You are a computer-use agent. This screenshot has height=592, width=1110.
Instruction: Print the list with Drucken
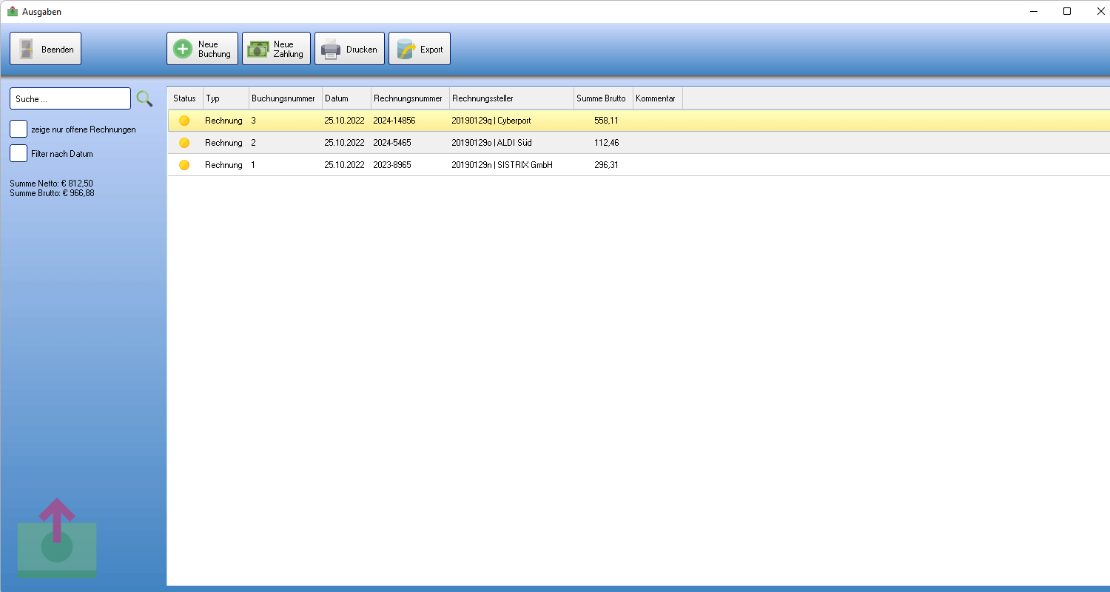pyautogui.click(x=349, y=49)
